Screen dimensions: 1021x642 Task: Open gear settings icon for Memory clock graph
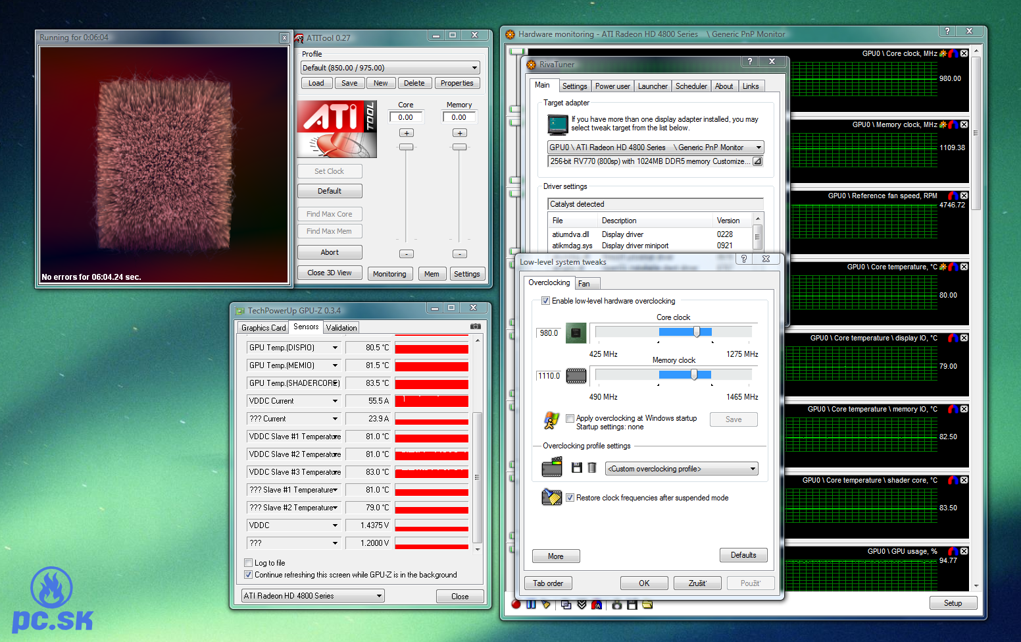click(x=943, y=124)
